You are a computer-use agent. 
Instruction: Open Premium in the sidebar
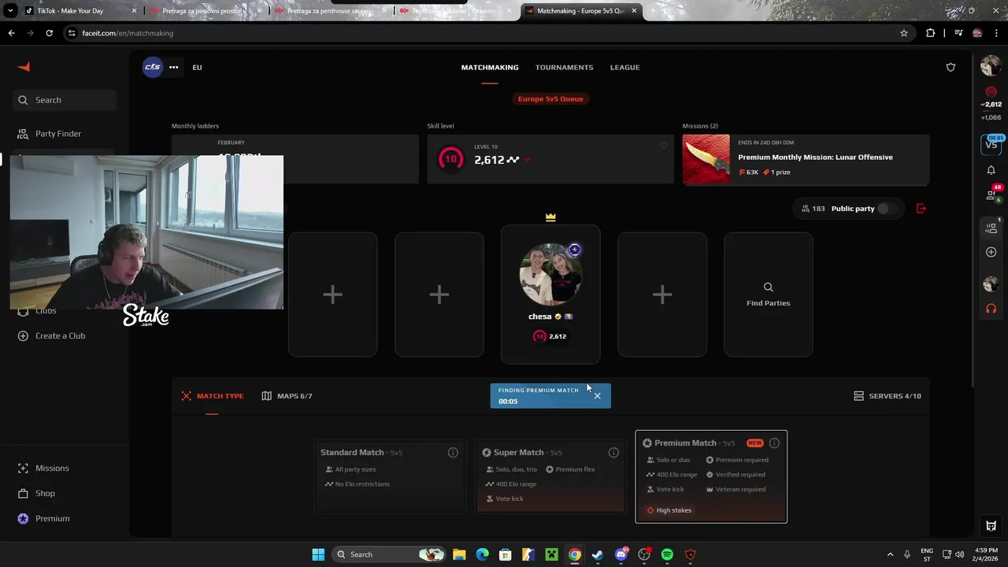click(x=44, y=518)
